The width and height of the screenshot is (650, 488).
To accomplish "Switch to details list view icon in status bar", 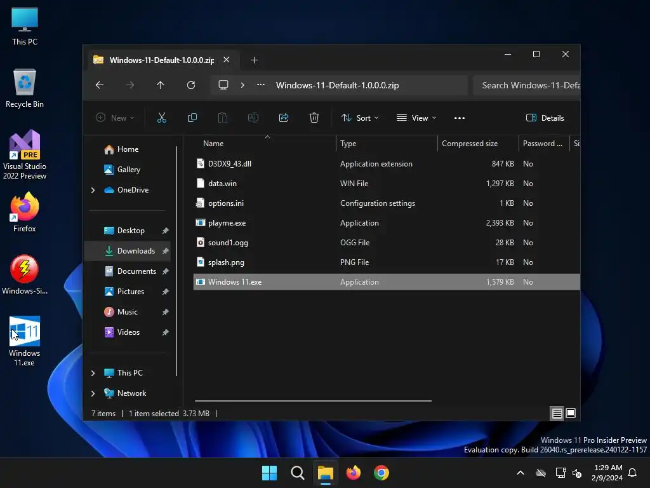I will pyautogui.click(x=557, y=413).
